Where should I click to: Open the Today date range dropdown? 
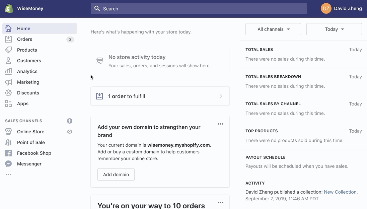(x=334, y=29)
